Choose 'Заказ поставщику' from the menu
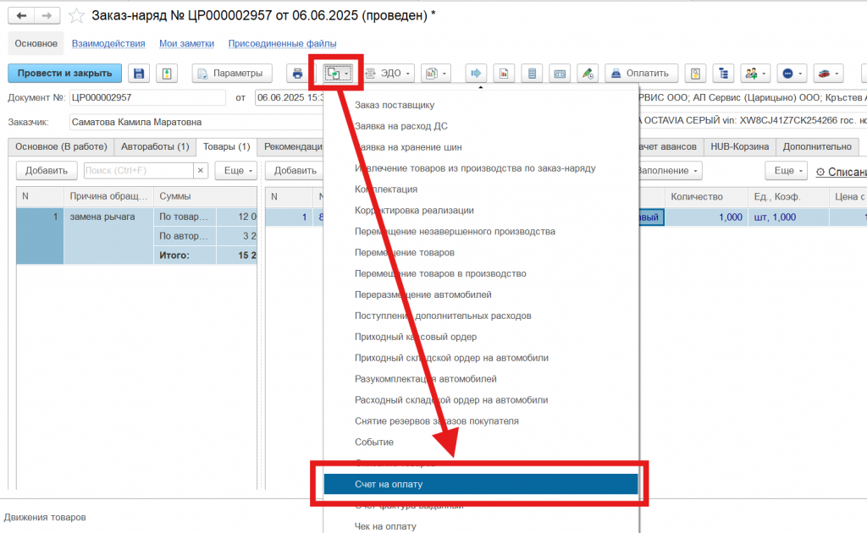The height and width of the screenshot is (533, 867). 395,106
